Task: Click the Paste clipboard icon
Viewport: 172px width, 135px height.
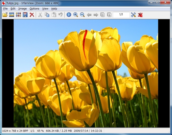Action: pos(54,15)
